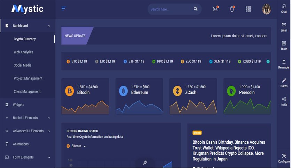The width and height of the screenshot is (291, 168).
Task: Click the Basic UI Elements icon
Action: 7,118
